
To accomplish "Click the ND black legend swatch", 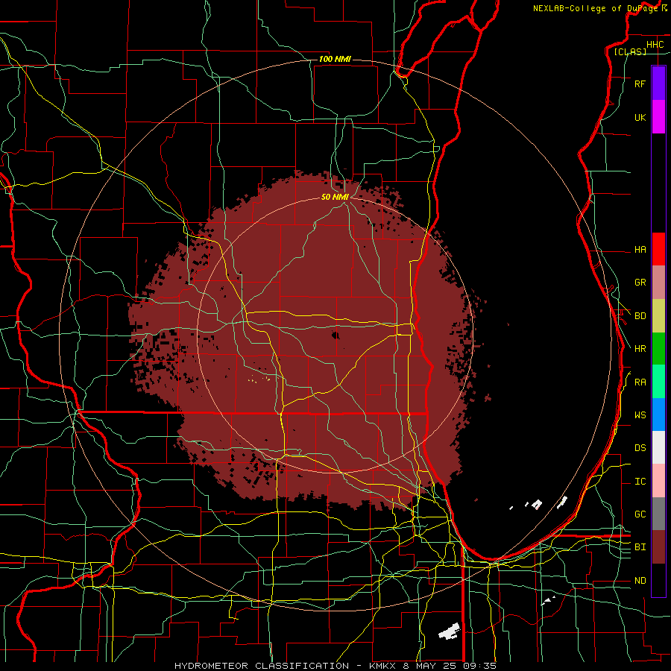I will pyautogui.click(x=658, y=580).
